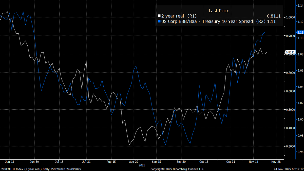Click the 1.08 label on the R2 axis
Image resolution: width=304 pixels, height=171 pixels.
300,54
